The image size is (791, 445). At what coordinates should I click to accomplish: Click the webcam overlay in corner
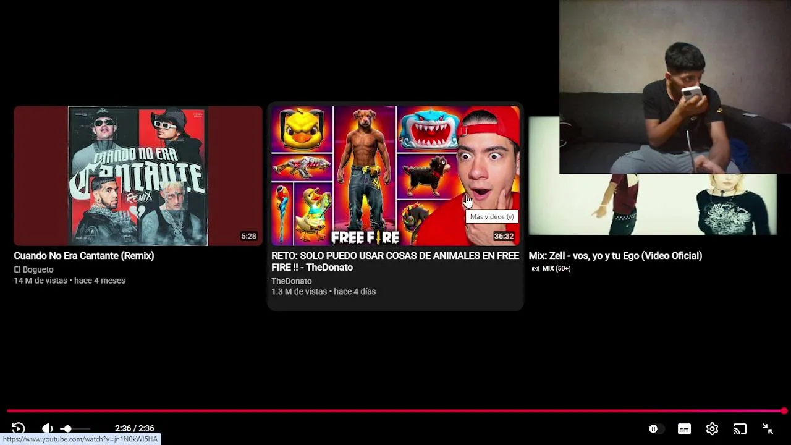click(675, 87)
